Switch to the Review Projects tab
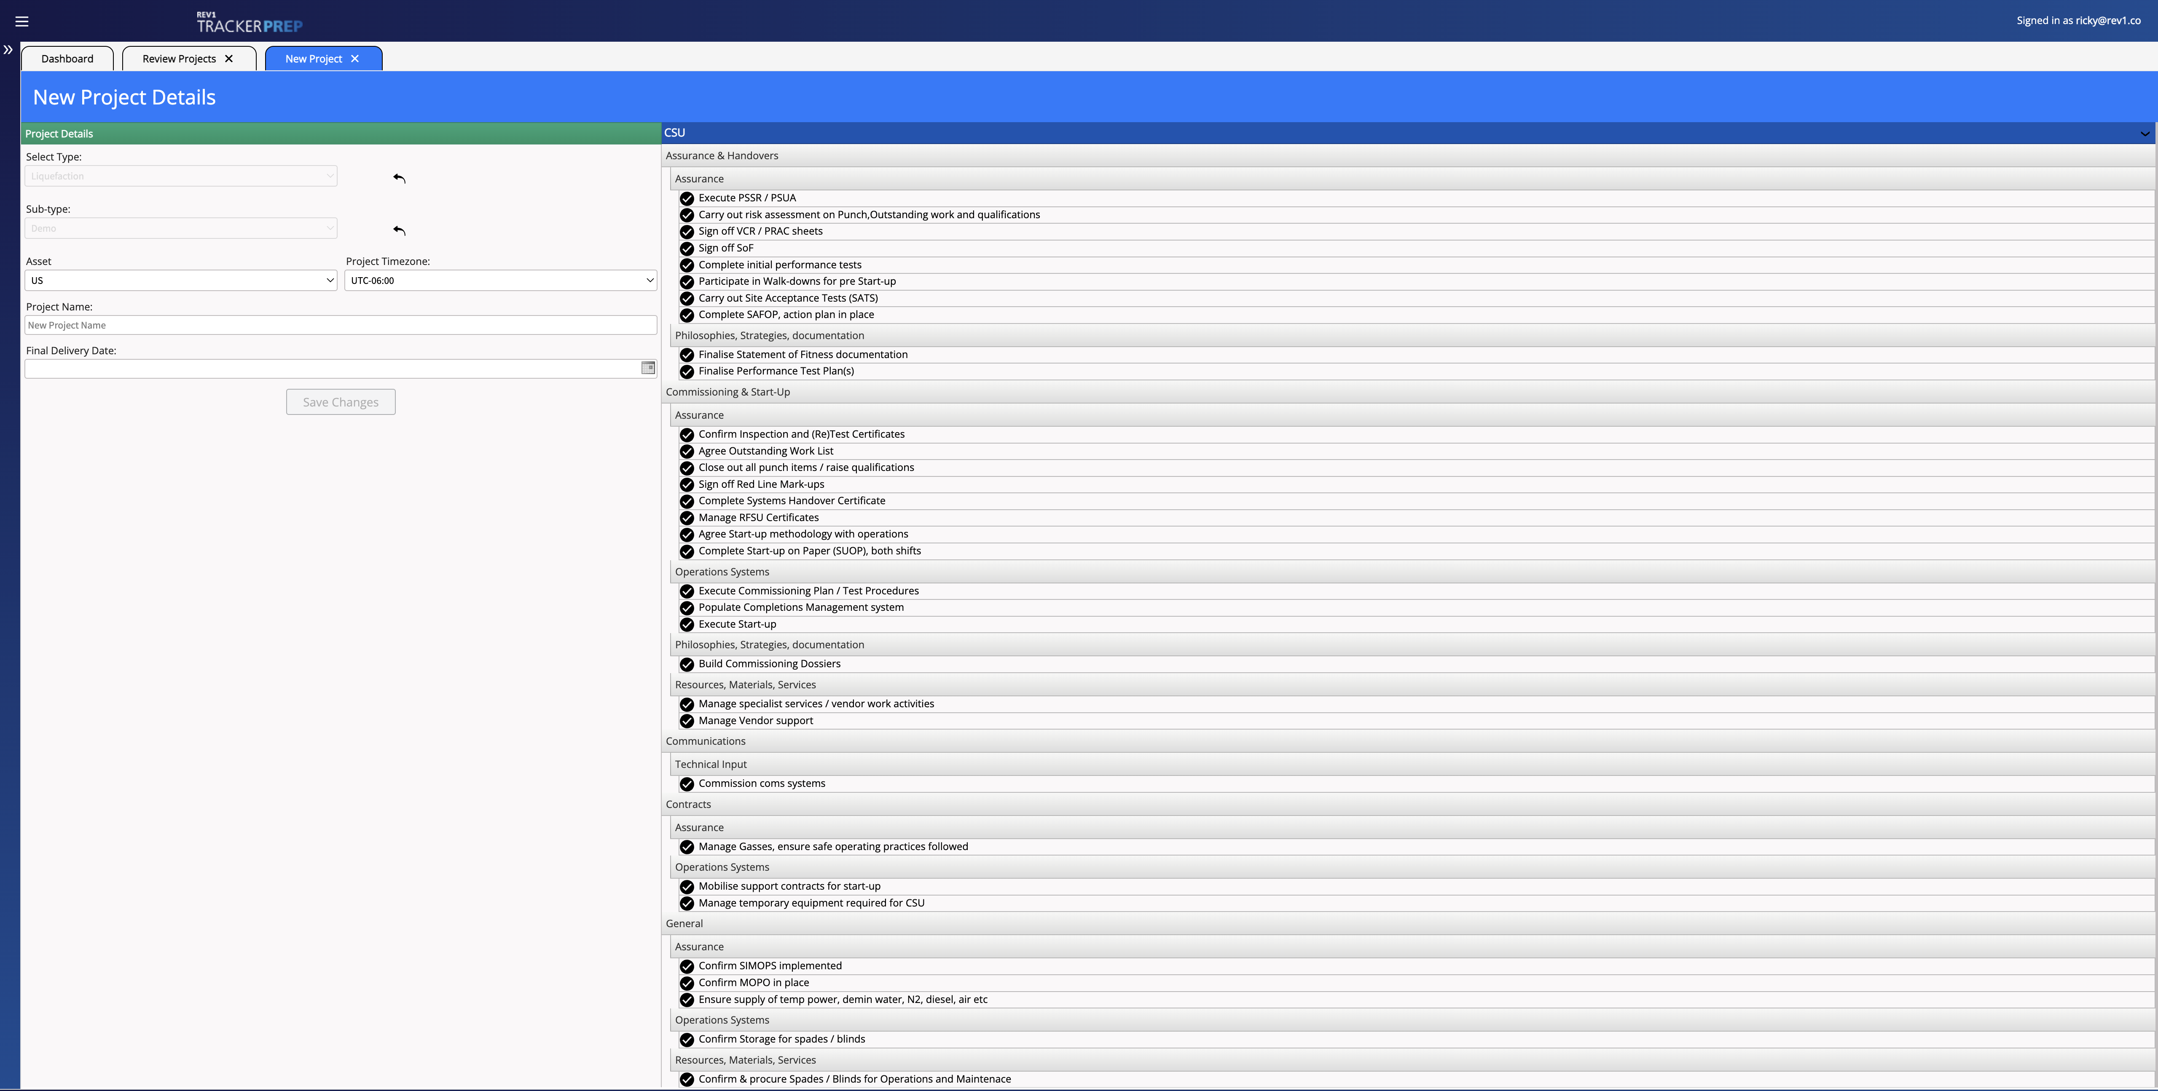The image size is (2158, 1091). 178,59
